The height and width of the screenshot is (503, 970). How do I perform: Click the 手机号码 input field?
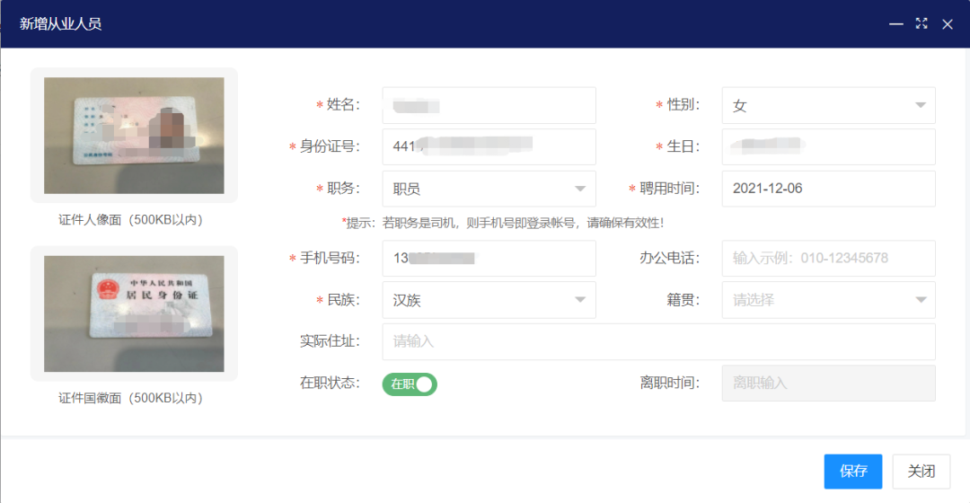(489, 259)
